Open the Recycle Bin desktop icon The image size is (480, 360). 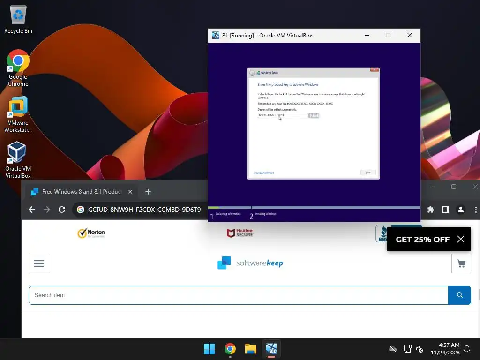18,19
